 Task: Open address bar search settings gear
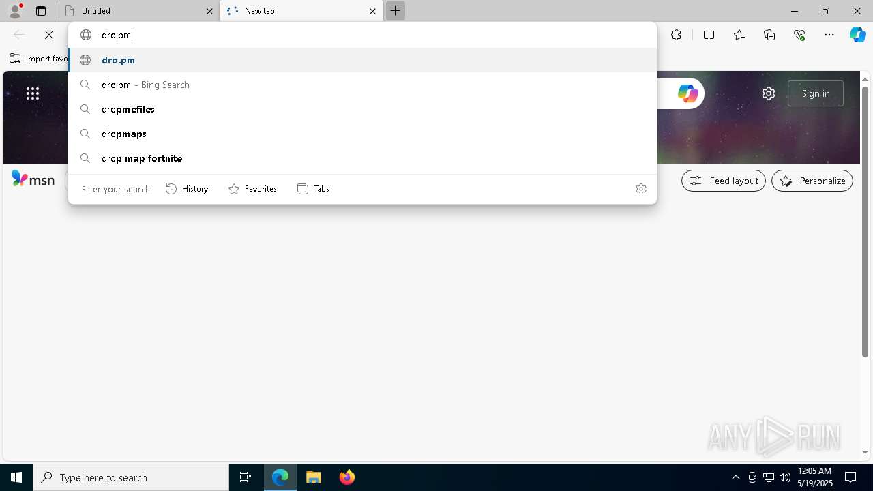tap(640, 189)
